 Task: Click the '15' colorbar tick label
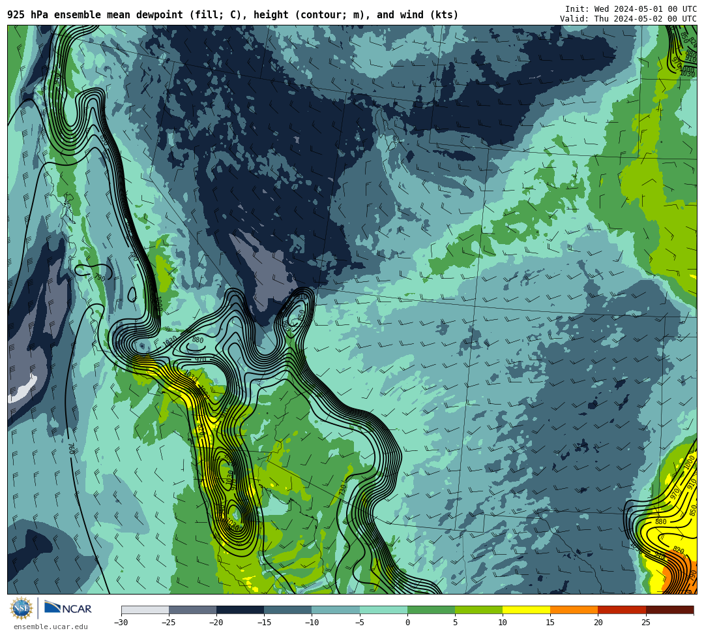coord(550,623)
